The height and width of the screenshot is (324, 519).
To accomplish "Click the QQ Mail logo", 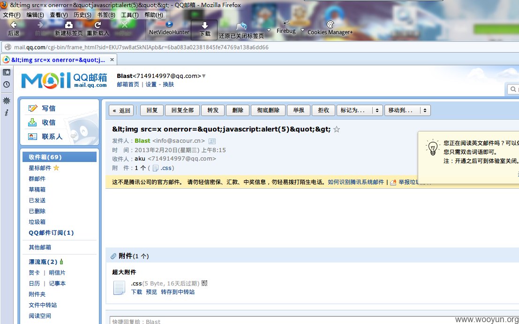I will 64,81.
